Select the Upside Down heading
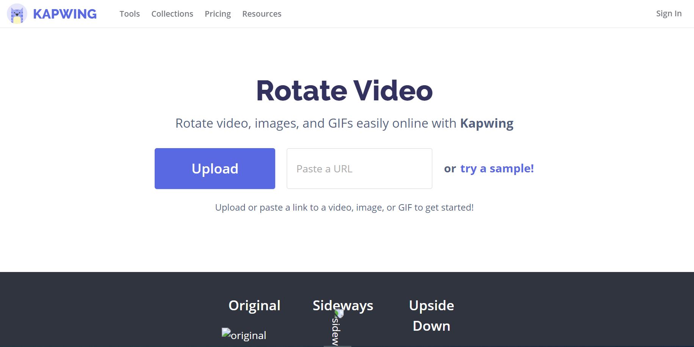Screen dimensions: 694x347 431,316
